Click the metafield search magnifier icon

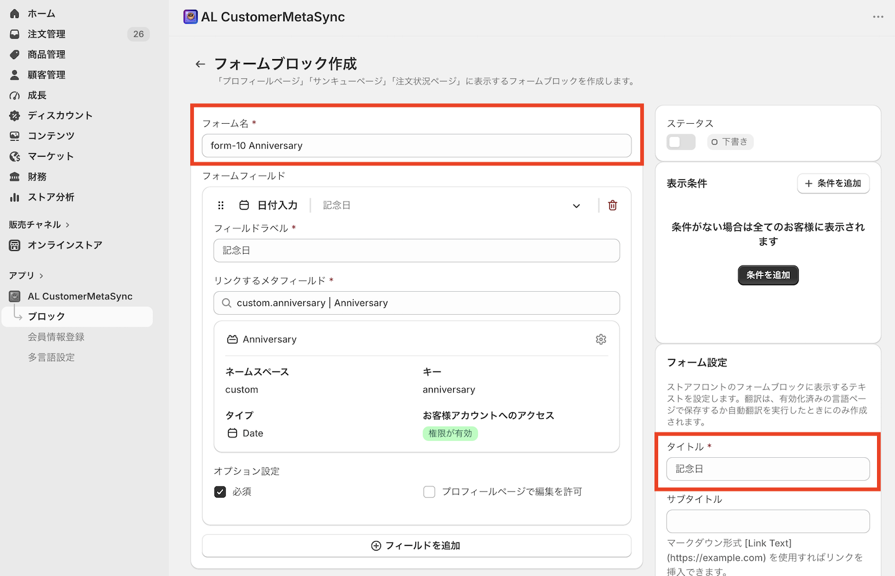[x=227, y=303]
